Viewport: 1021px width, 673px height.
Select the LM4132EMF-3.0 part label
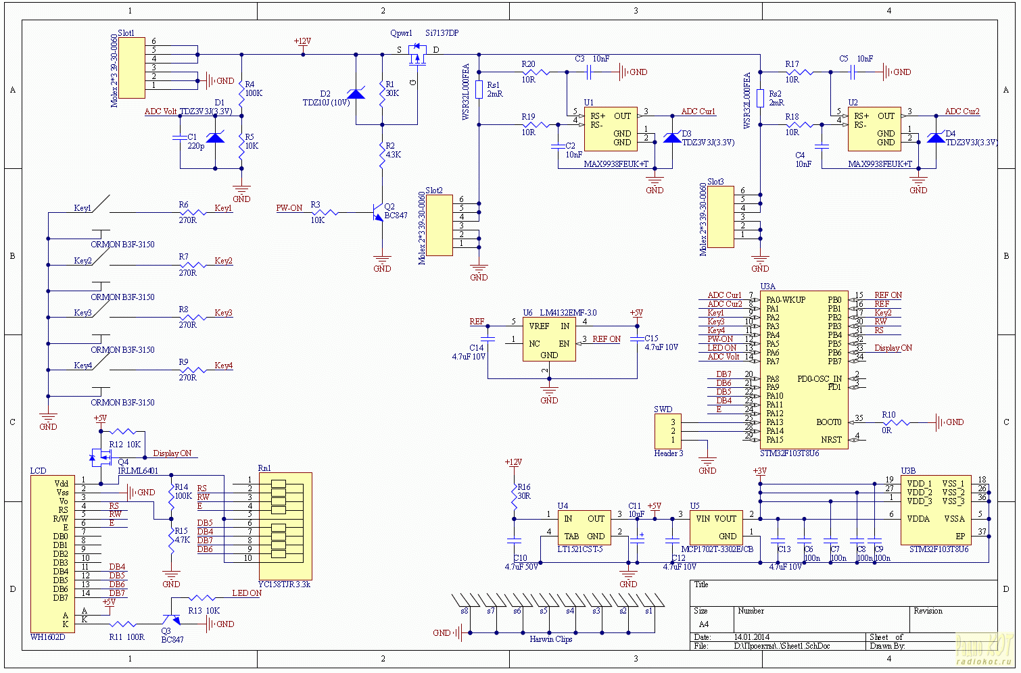coord(568,313)
